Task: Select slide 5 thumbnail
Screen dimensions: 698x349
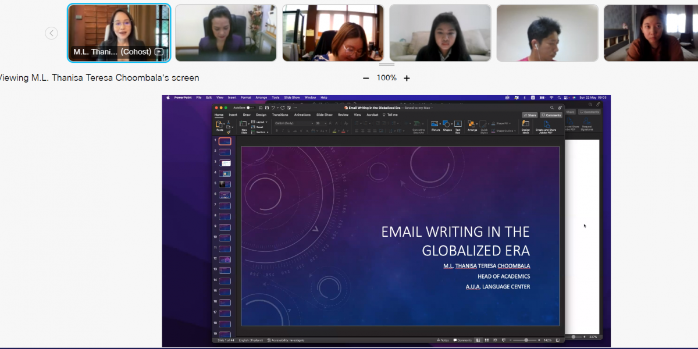Action: pyautogui.click(x=225, y=184)
